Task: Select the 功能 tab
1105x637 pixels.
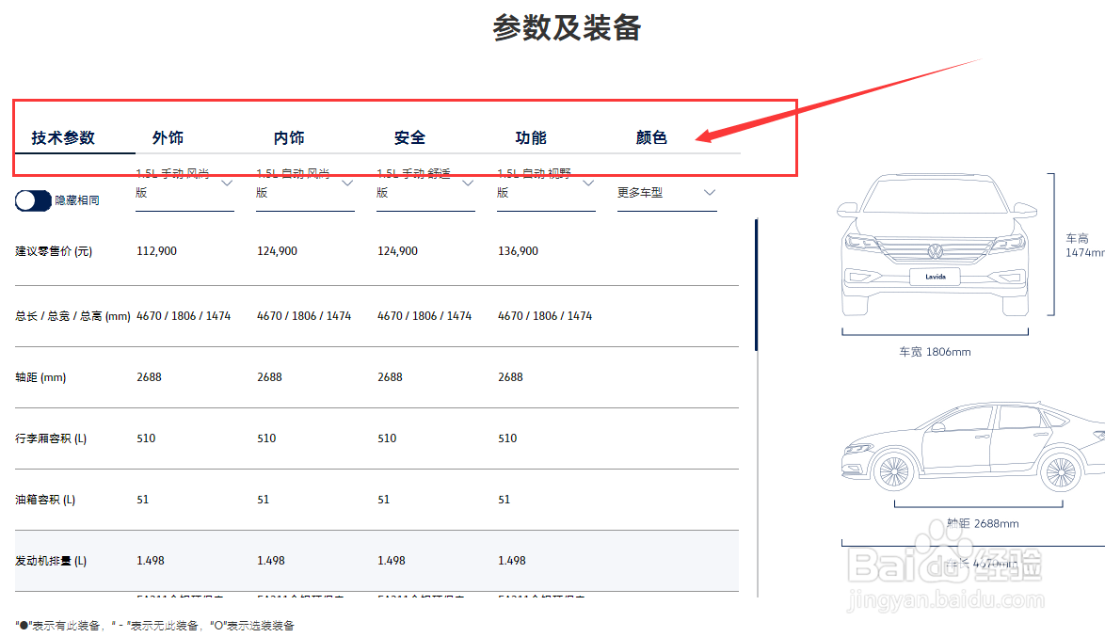Action: 531,137
